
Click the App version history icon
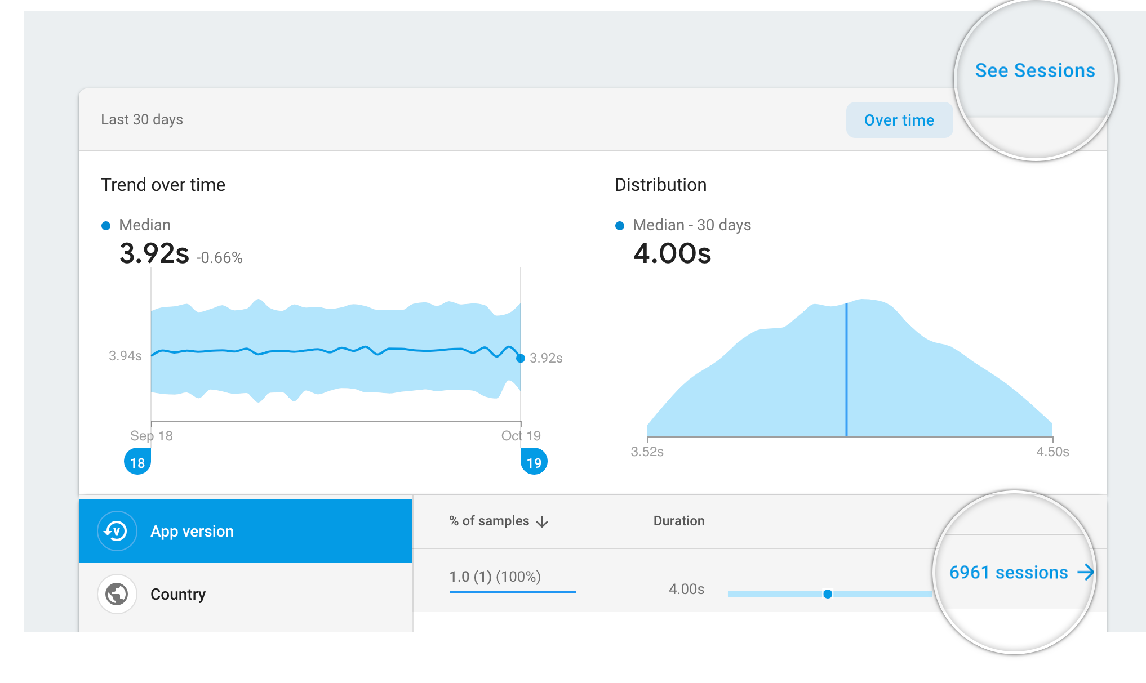(117, 531)
